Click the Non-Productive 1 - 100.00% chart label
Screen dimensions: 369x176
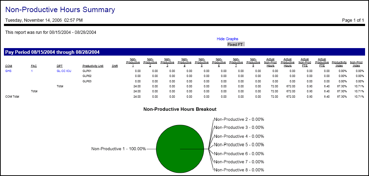pos(118,149)
